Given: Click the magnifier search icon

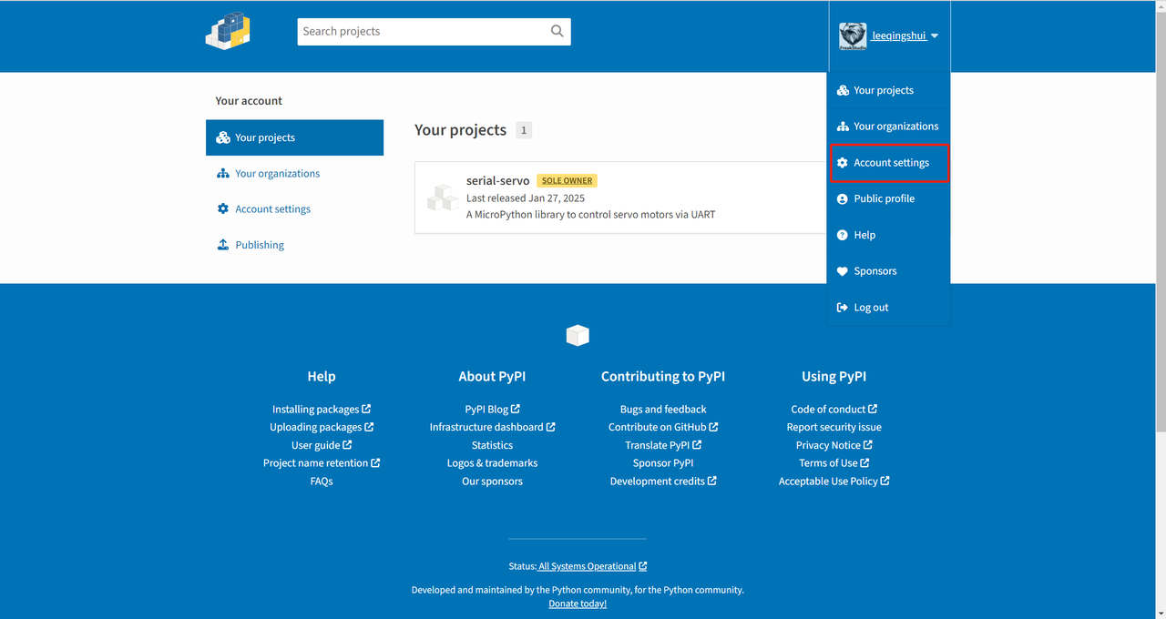Looking at the screenshot, I should [557, 31].
